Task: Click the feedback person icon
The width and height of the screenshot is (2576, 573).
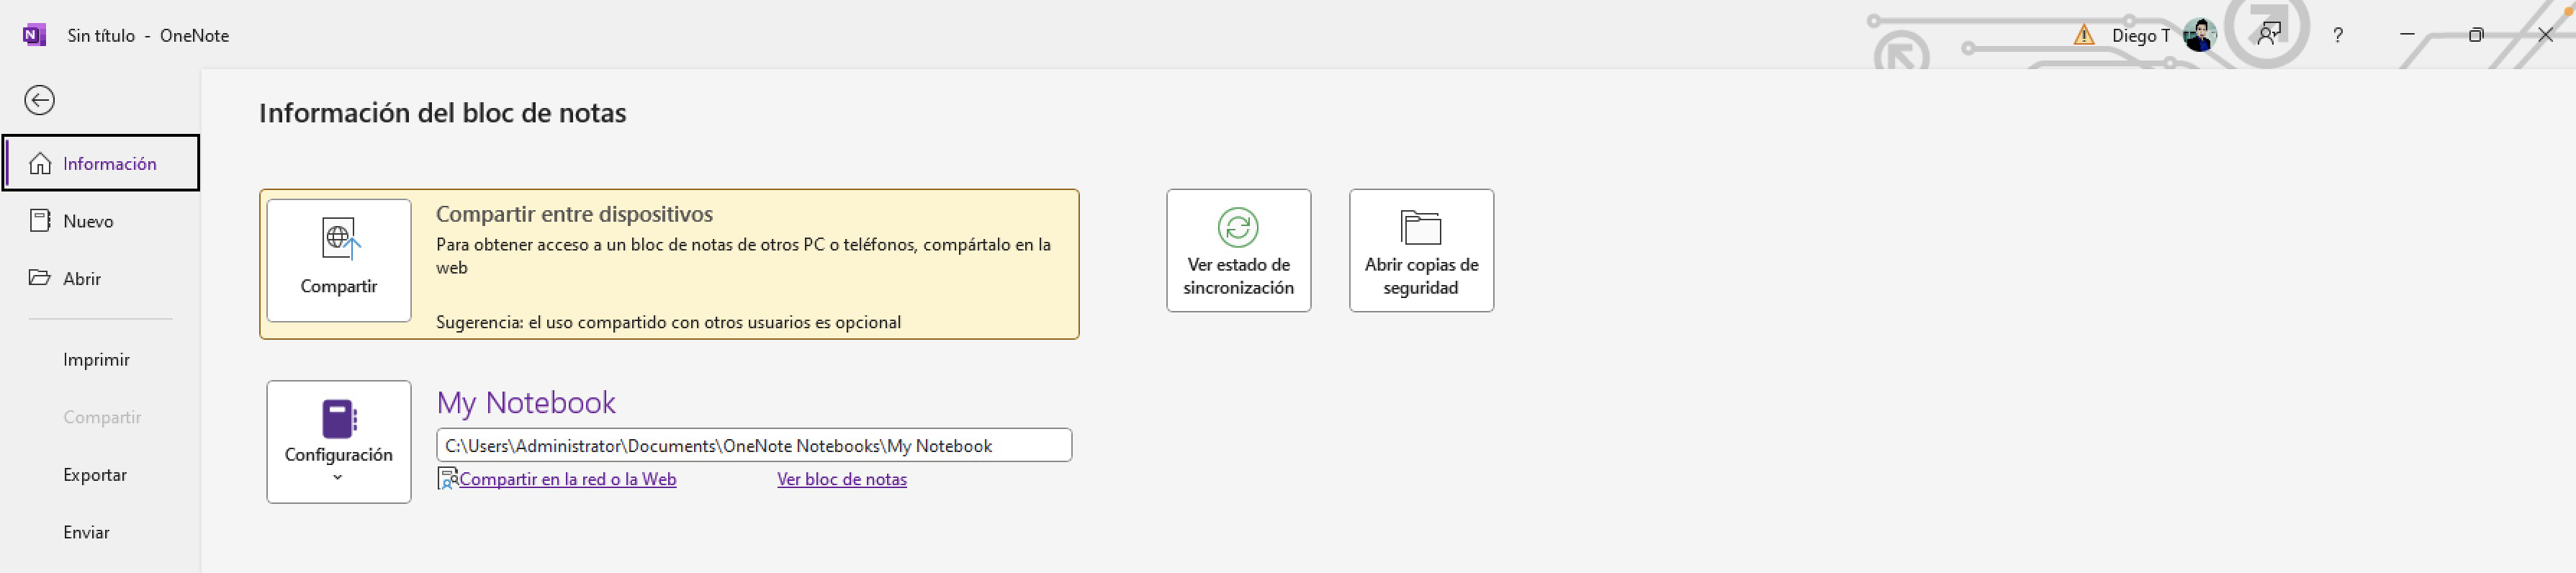Action: tap(2269, 35)
